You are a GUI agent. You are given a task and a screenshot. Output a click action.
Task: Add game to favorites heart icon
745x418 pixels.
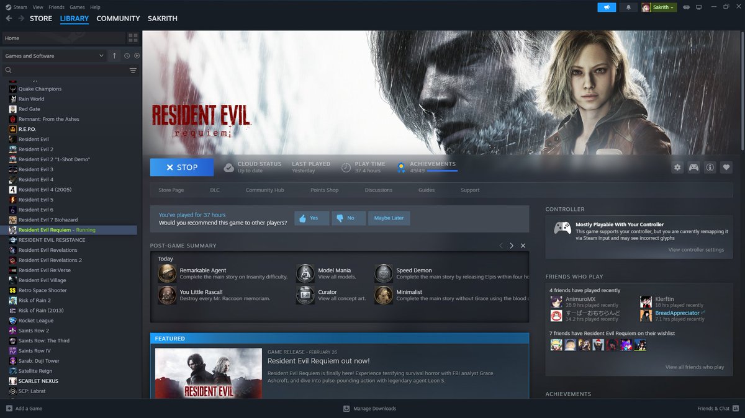click(726, 167)
